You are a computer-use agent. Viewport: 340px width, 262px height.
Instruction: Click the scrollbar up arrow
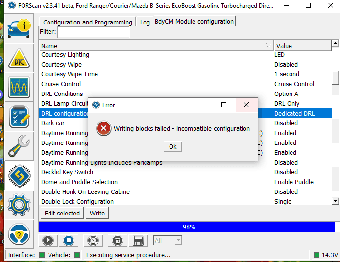(335, 44)
